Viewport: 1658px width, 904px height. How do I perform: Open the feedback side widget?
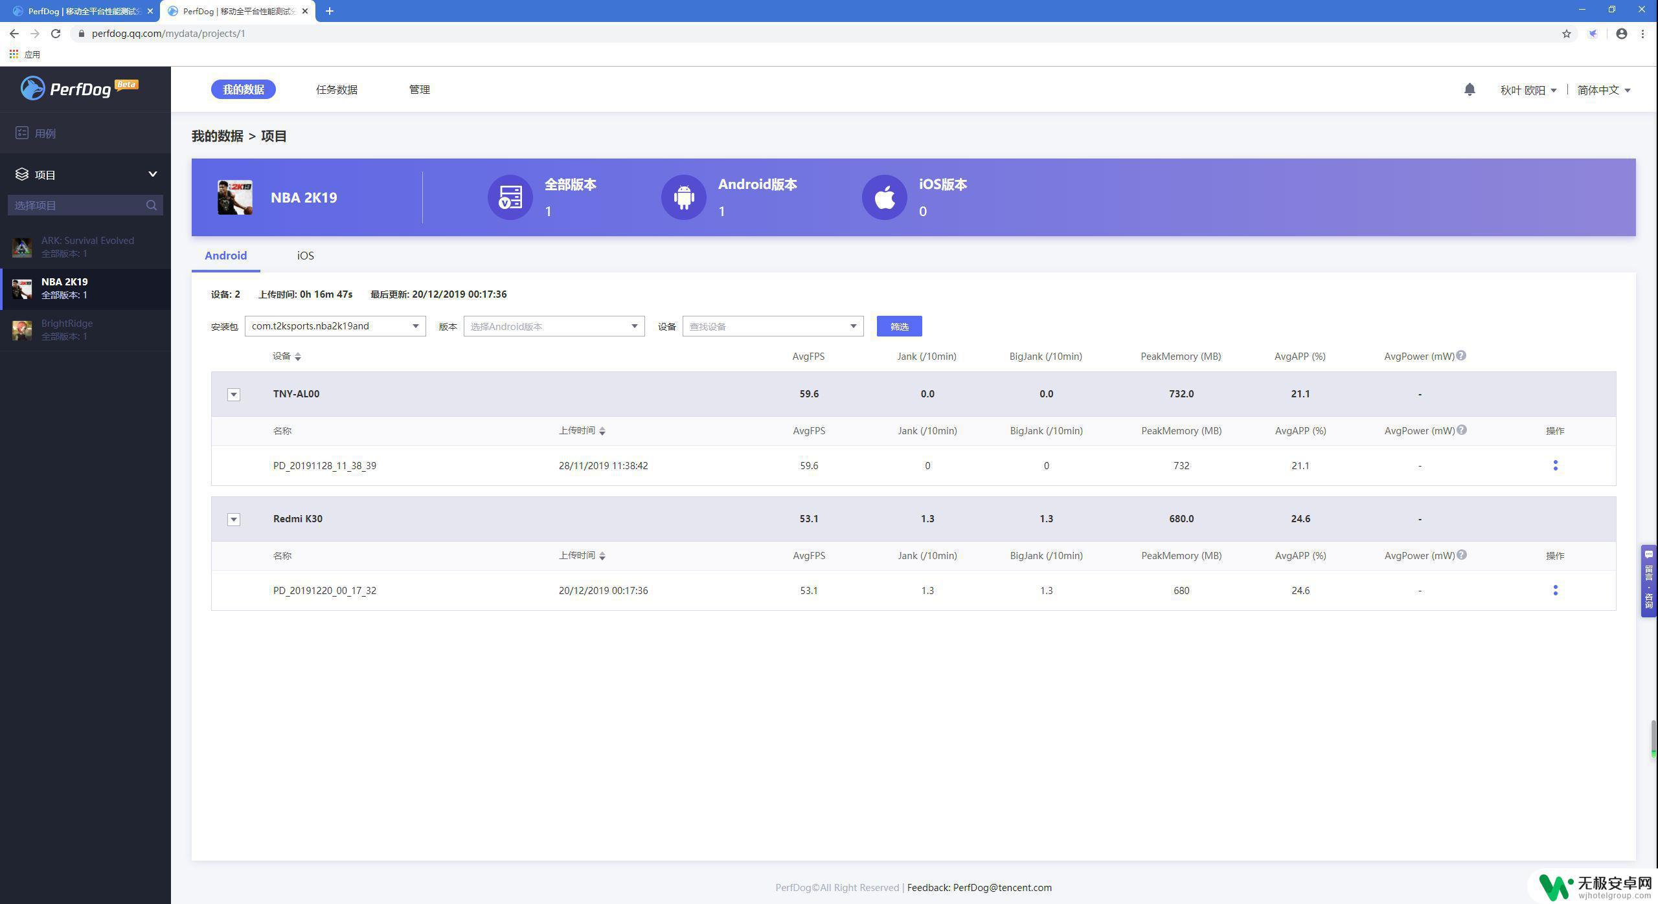(1649, 581)
